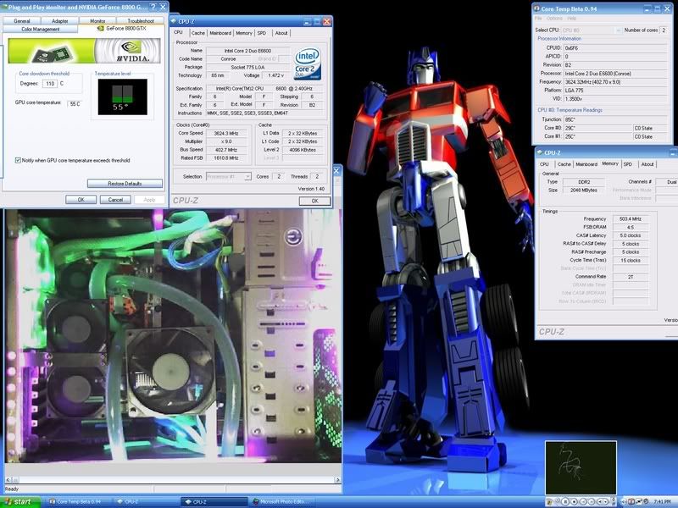678x508 pixels.
Task: Click the help question mark in the NVIDIA dialog title bar
Action: point(153,7)
